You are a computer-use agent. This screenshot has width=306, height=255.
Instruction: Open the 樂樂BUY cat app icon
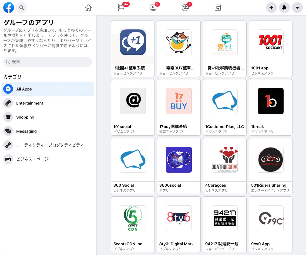coord(179,42)
